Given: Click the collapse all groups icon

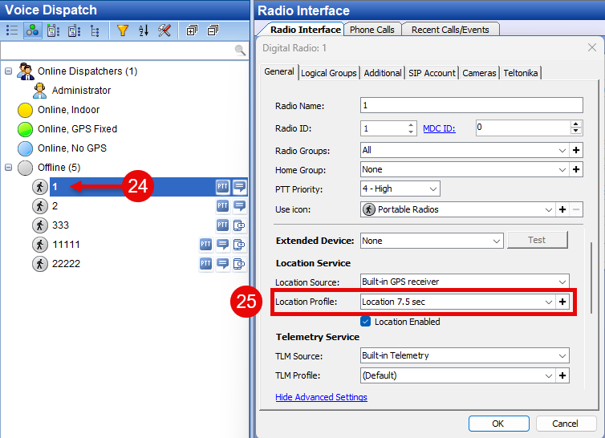Looking at the screenshot, I should click(213, 30).
